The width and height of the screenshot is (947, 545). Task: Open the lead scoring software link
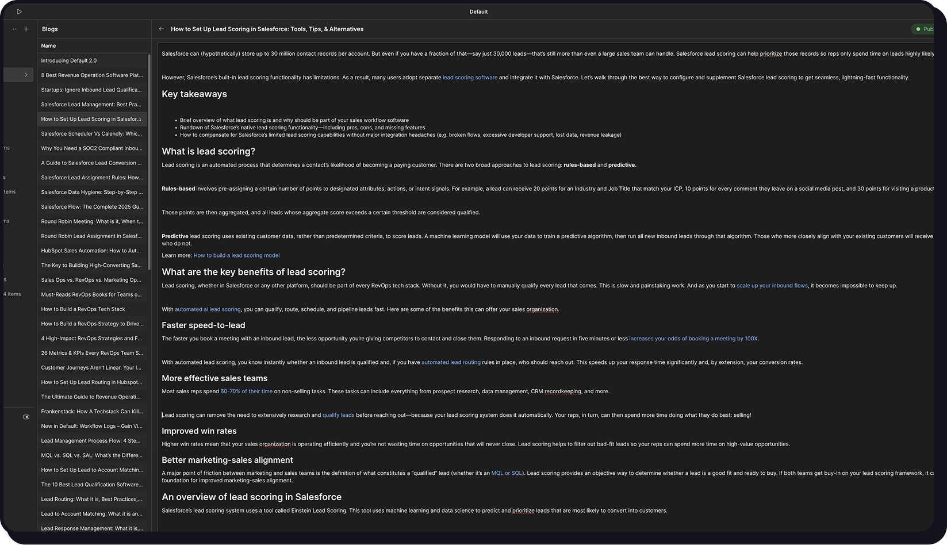click(x=470, y=78)
